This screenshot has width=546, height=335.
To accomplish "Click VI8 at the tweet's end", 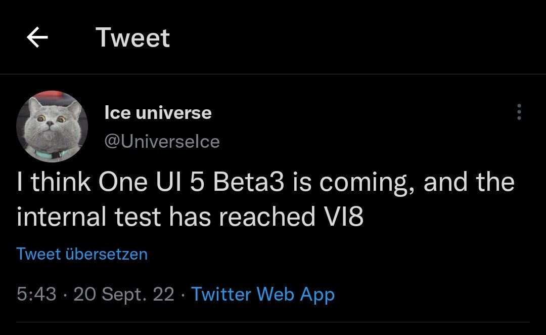I will (343, 217).
